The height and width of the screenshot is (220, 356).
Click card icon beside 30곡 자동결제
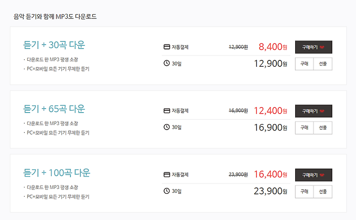[x=167, y=47]
